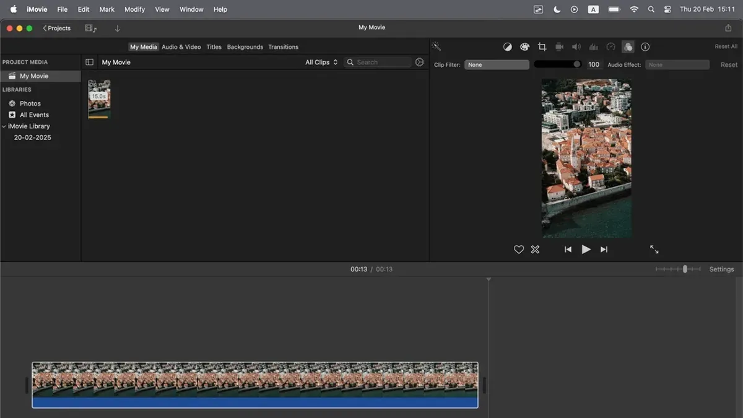Click Reset All button
Screen dimensions: 743x418
(x=726, y=46)
